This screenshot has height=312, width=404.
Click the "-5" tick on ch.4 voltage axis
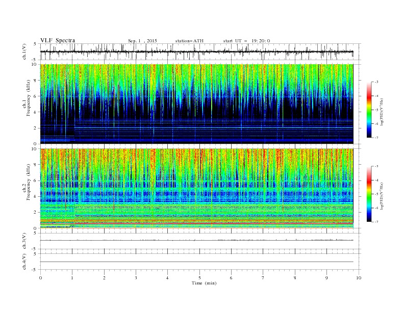pos(35,270)
